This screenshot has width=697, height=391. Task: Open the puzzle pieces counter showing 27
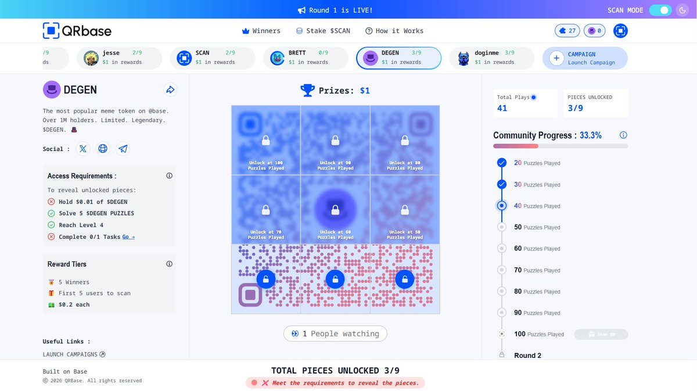click(567, 31)
